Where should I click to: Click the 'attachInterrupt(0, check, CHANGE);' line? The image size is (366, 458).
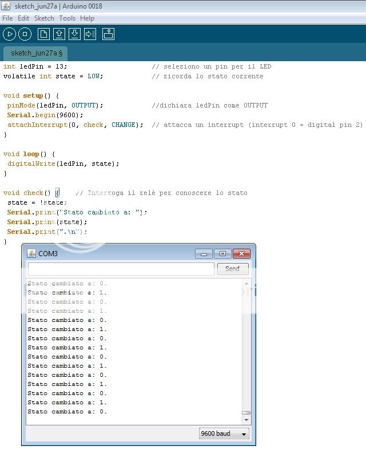coord(75,125)
